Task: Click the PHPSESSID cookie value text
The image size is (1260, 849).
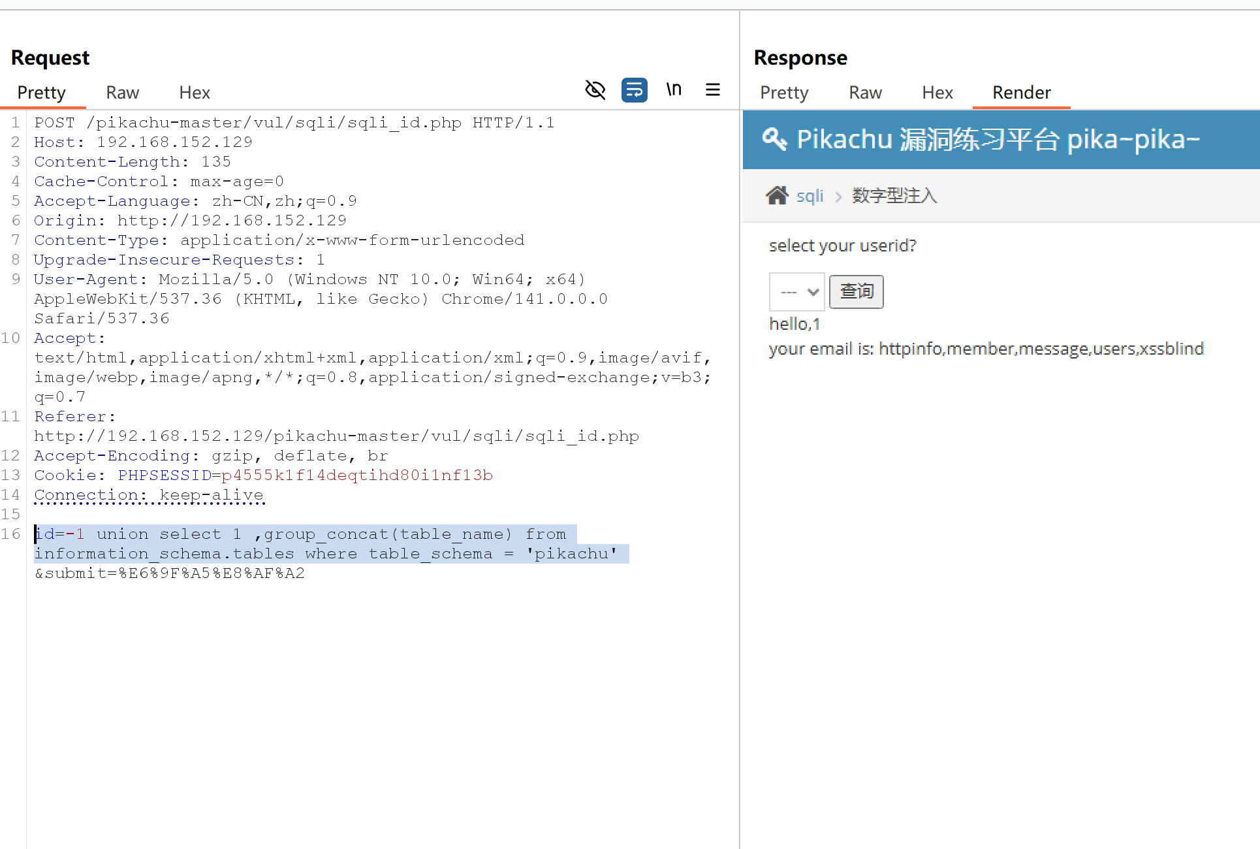Action: (x=356, y=475)
